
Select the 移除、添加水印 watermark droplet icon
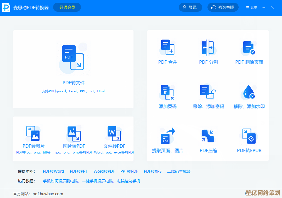[249, 92]
